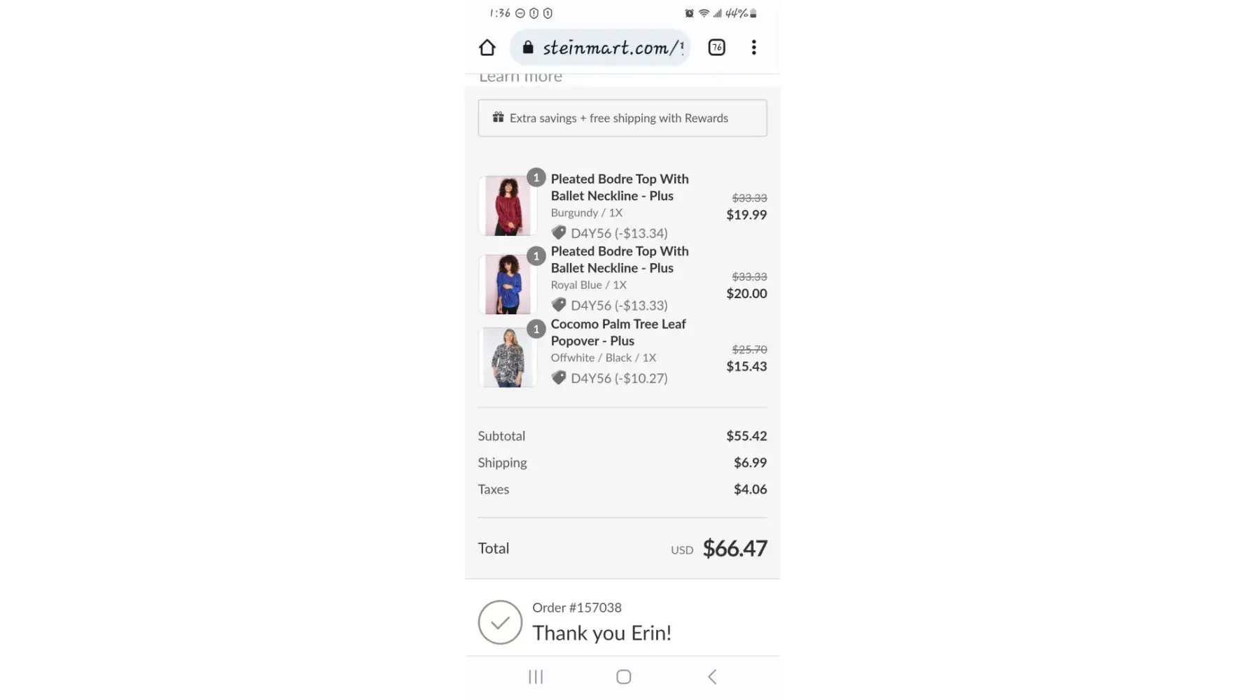Tap the Order #157038 text
The image size is (1245, 700).
point(577,608)
